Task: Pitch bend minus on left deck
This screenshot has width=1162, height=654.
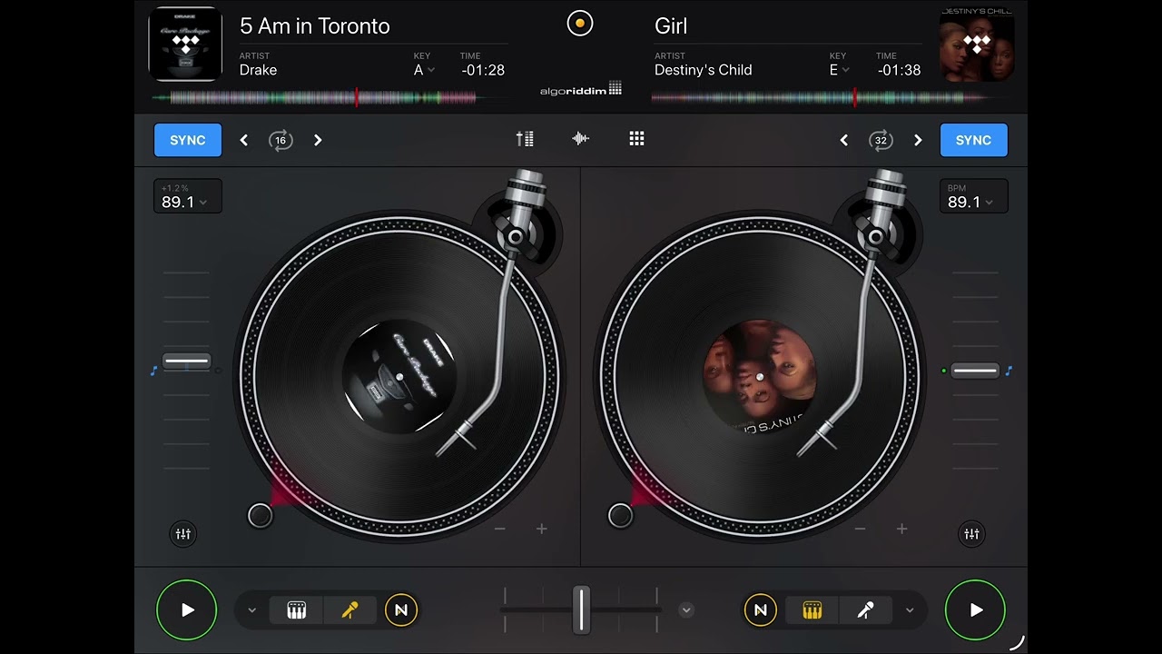Action: pyautogui.click(x=500, y=529)
